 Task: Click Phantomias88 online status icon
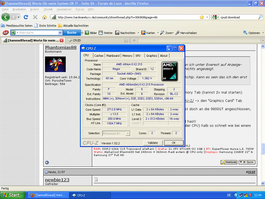(x=47, y=162)
